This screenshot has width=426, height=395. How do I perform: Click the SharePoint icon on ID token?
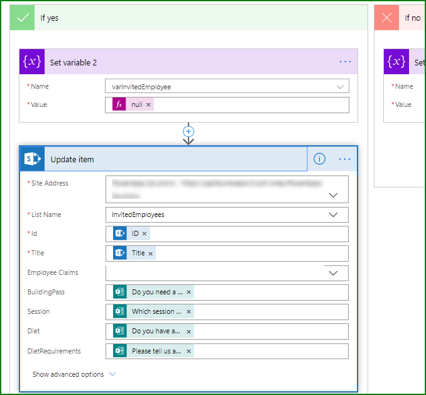click(x=120, y=233)
